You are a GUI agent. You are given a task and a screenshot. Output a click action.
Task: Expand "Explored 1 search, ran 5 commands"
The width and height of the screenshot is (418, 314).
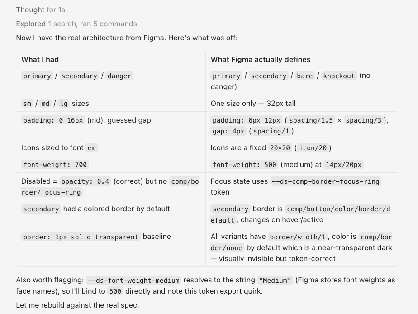(76, 24)
